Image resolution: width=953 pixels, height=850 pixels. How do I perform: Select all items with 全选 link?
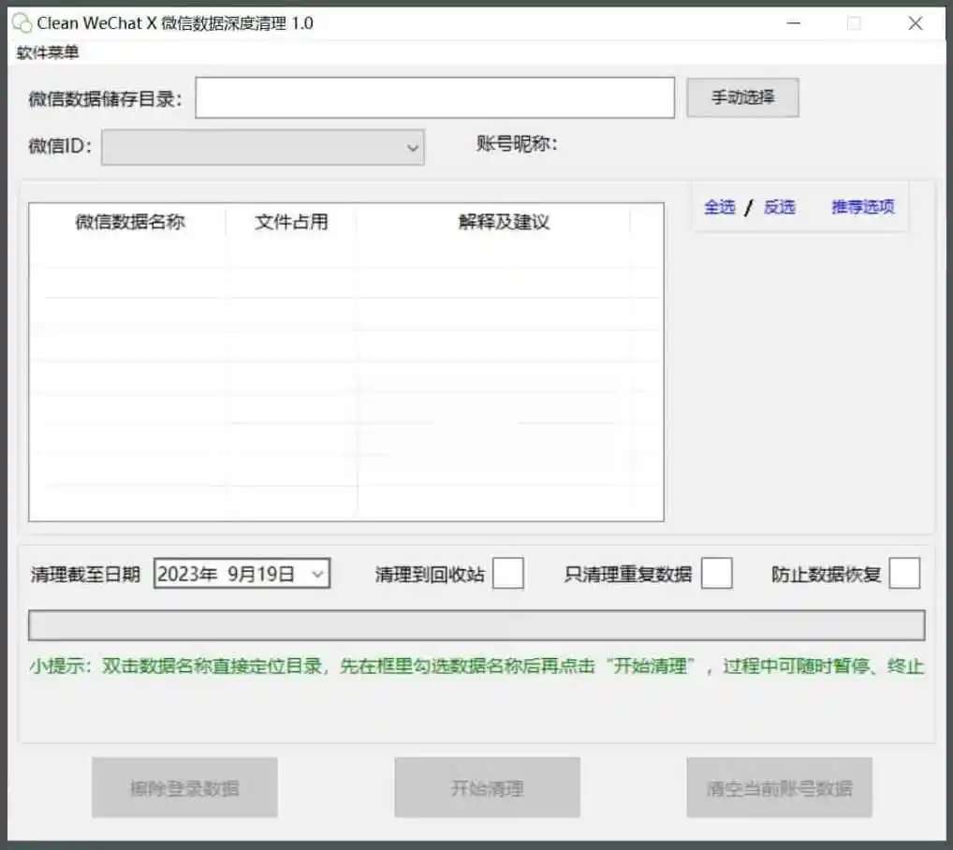719,207
